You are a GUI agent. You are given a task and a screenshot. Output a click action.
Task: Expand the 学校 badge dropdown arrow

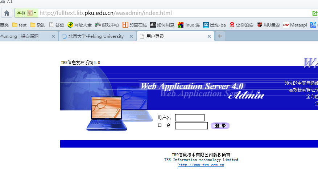pyautogui.click(x=35, y=13)
